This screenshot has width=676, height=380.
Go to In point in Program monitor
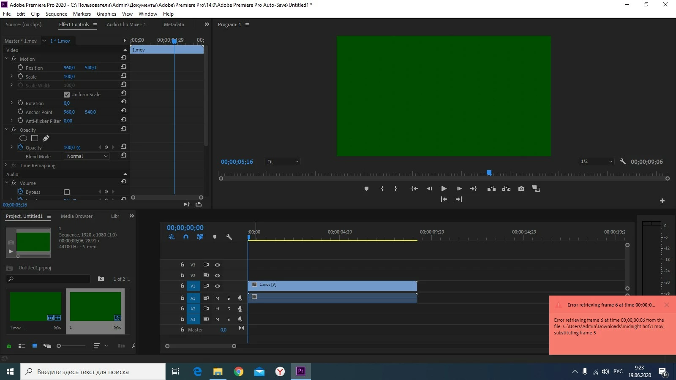tap(415, 189)
